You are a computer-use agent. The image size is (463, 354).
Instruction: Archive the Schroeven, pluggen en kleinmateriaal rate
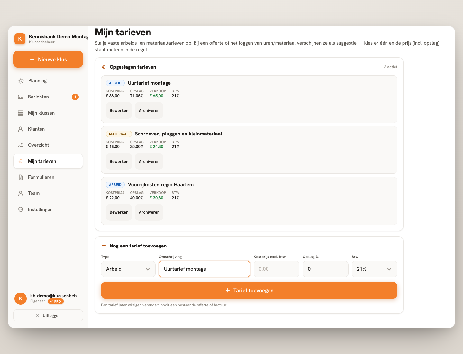149,162
